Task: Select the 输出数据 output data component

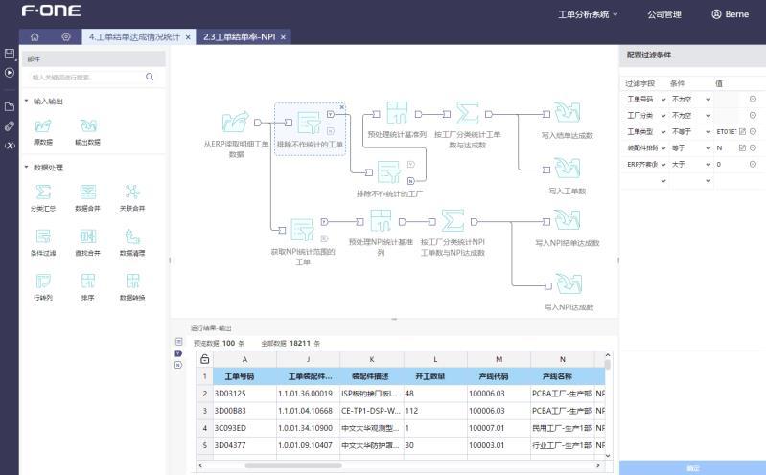Action: coord(88,132)
